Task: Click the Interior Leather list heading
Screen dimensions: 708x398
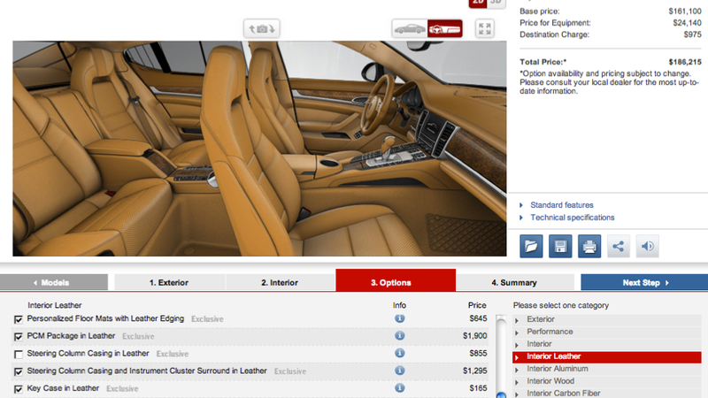Action: pos(55,305)
